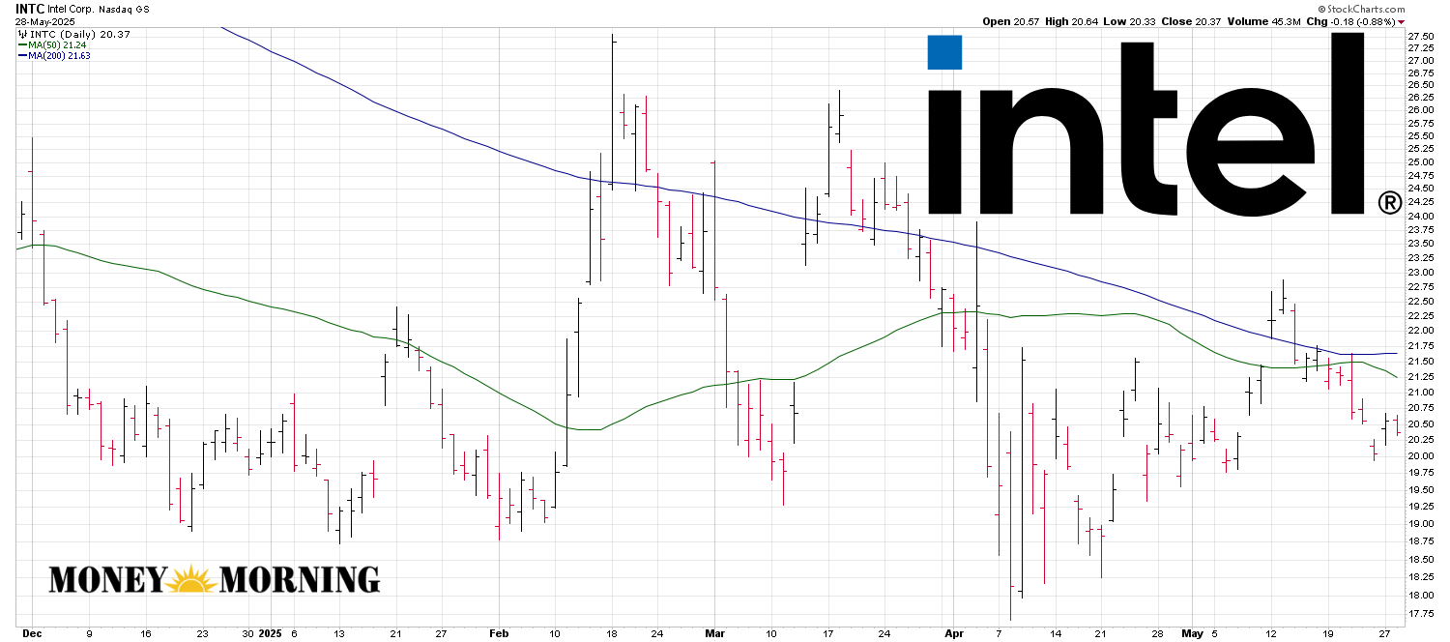Select the 28-May-2025 date label

pyautogui.click(x=43, y=20)
